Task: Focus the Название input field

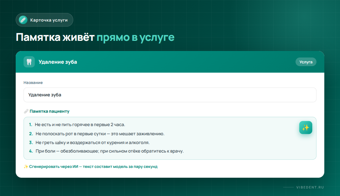Action: (x=170, y=95)
